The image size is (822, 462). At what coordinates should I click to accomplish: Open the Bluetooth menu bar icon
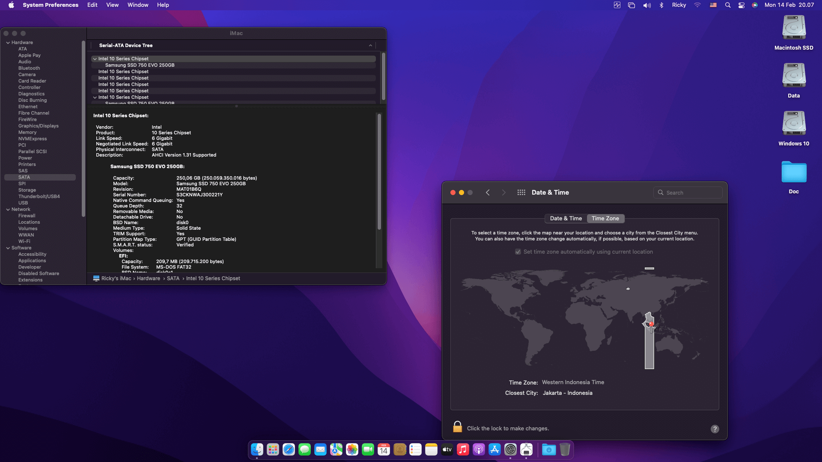click(x=661, y=5)
